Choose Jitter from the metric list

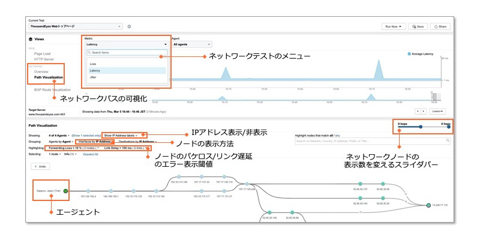click(93, 77)
